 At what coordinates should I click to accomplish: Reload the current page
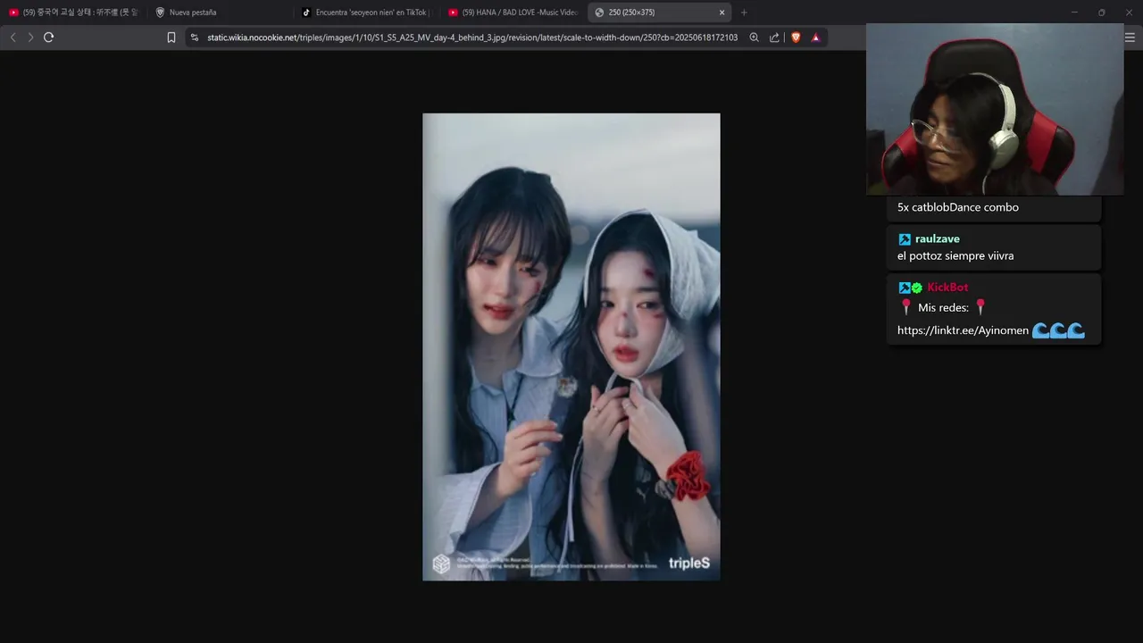point(49,38)
